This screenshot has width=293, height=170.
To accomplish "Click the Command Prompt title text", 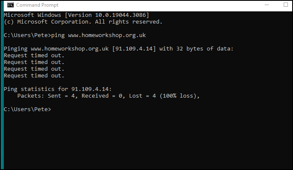I will tap(37, 5).
